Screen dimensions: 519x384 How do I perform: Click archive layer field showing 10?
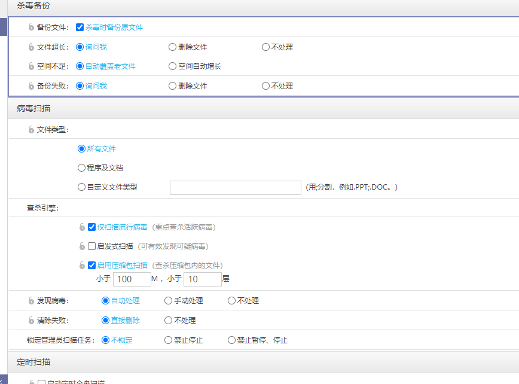pyautogui.click(x=203, y=279)
